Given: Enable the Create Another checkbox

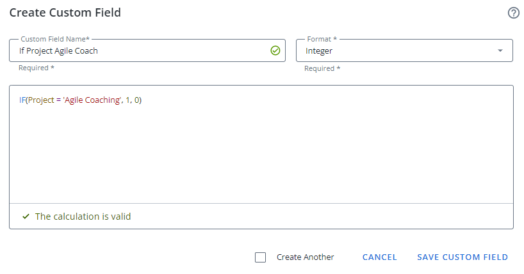Looking at the screenshot, I should coord(260,257).
